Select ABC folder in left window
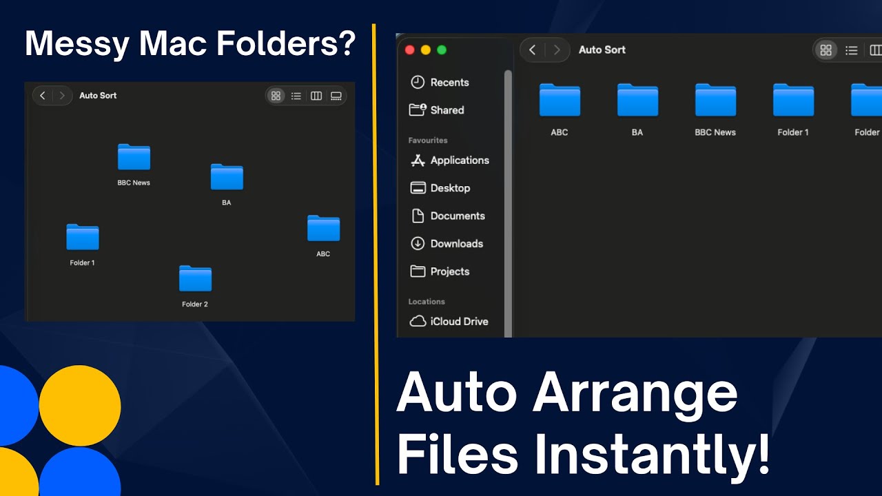Image resolution: width=882 pixels, height=496 pixels. point(323,236)
